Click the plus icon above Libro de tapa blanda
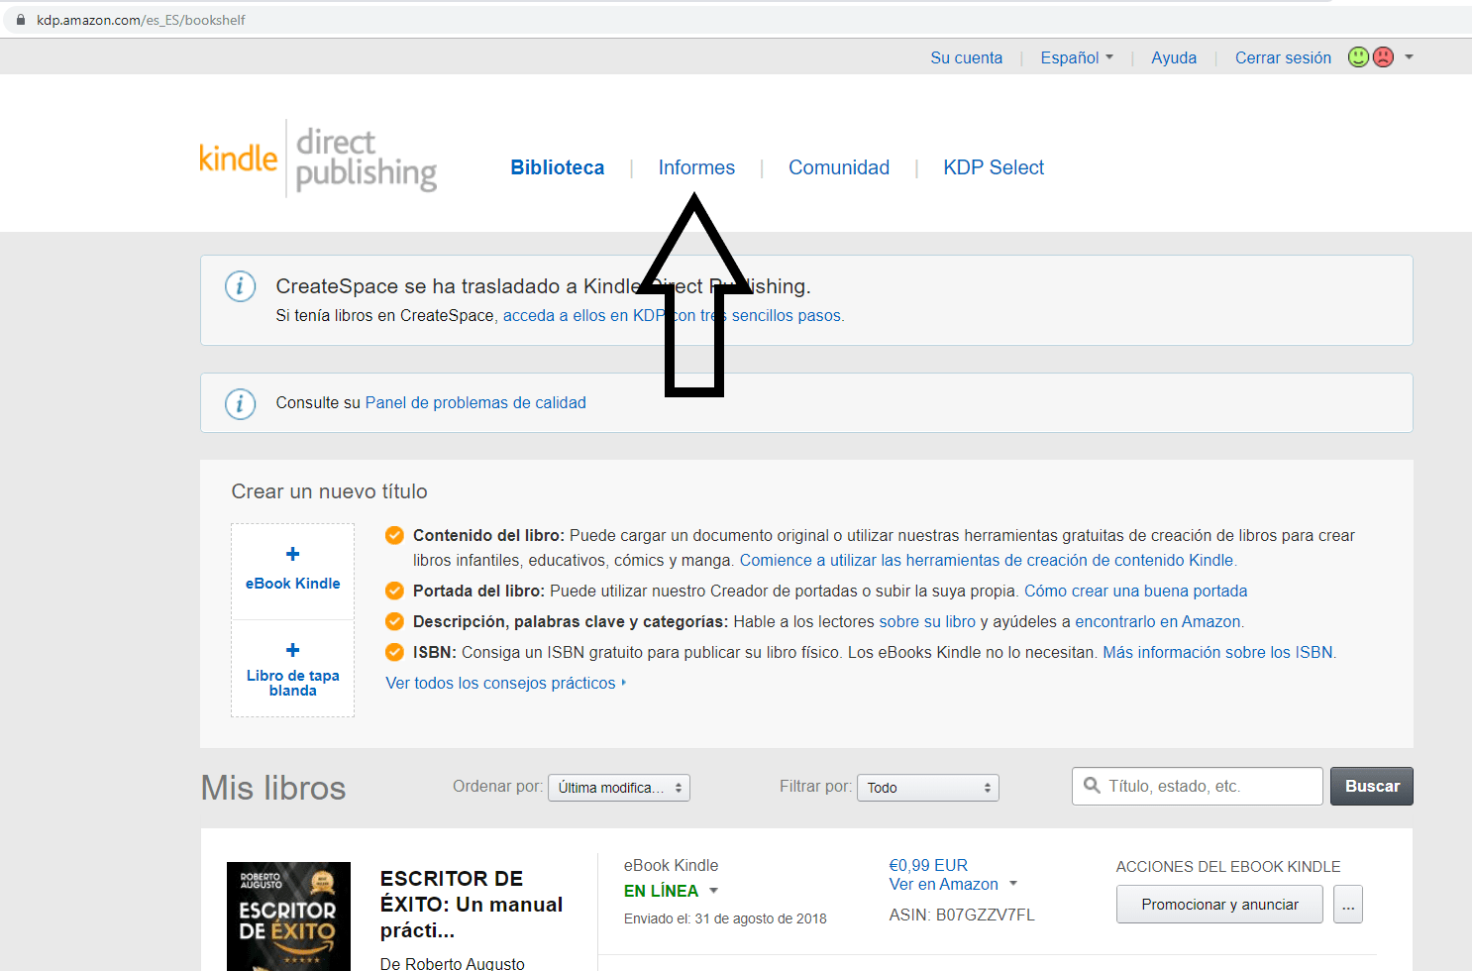 (292, 650)
